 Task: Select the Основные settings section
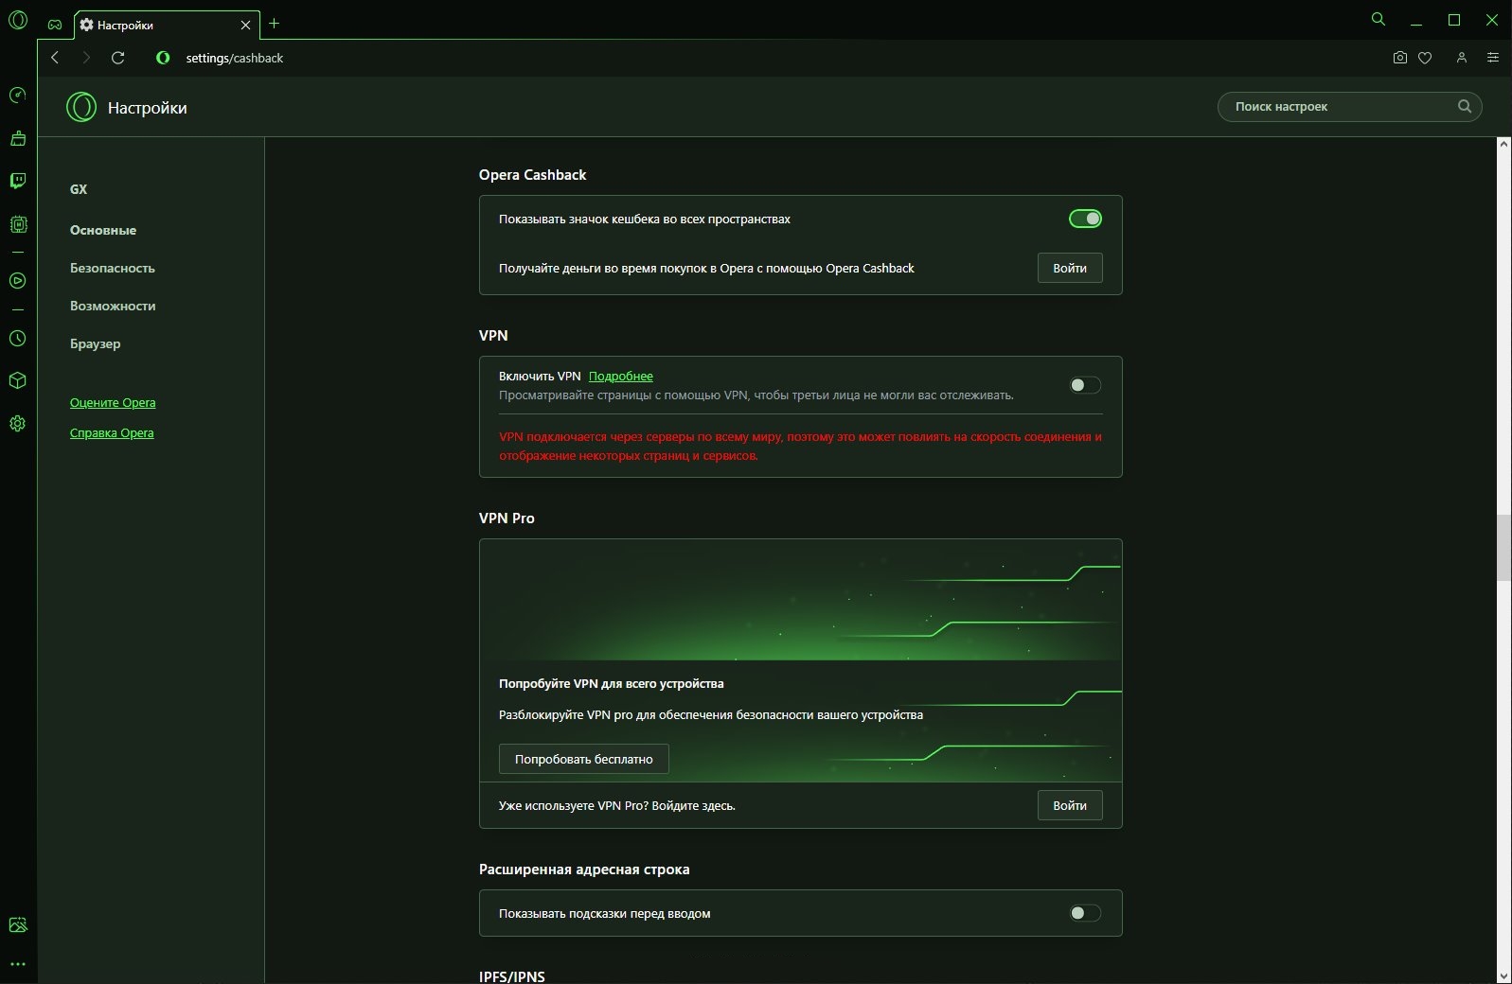103,230
